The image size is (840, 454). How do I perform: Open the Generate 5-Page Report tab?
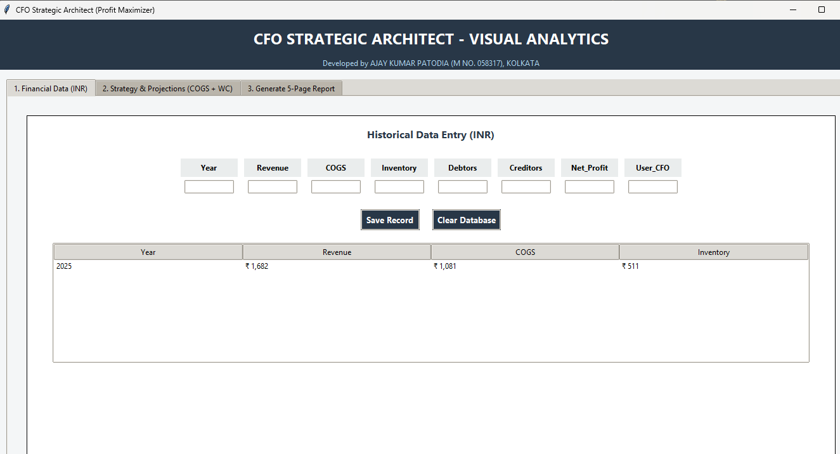pos(291,89)
